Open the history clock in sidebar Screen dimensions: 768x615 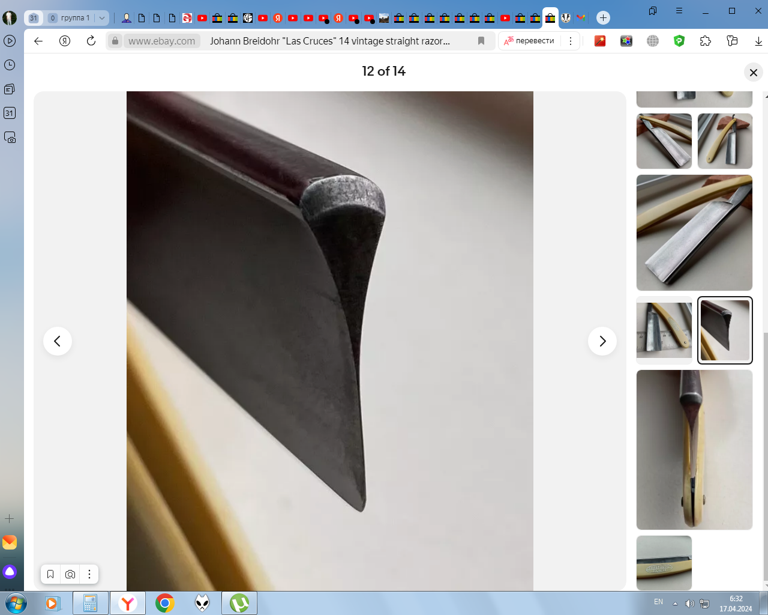tap(10, 65)
